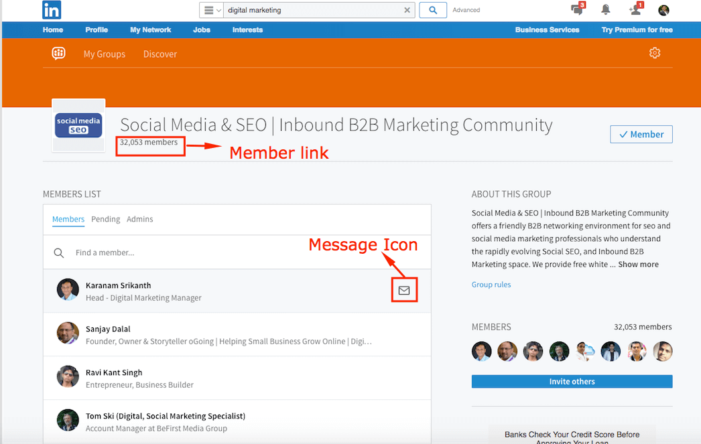
Task: Click first member avatar in sidebar
Action: click(481, 351)
